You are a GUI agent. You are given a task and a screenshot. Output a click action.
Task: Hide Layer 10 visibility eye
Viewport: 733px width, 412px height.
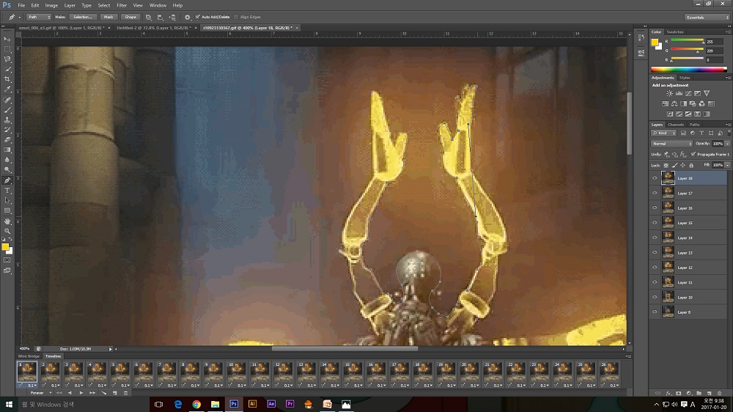(x=655, y=298)
